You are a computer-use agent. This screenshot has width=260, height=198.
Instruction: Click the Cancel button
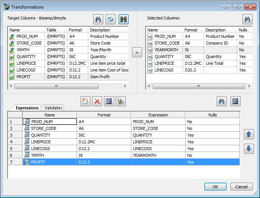click(241, 187)
